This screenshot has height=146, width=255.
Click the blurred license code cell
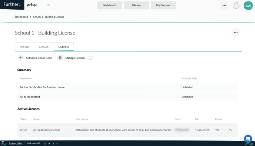182,130
